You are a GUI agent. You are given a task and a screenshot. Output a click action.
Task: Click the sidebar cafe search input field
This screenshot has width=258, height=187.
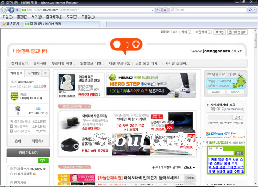22,161
